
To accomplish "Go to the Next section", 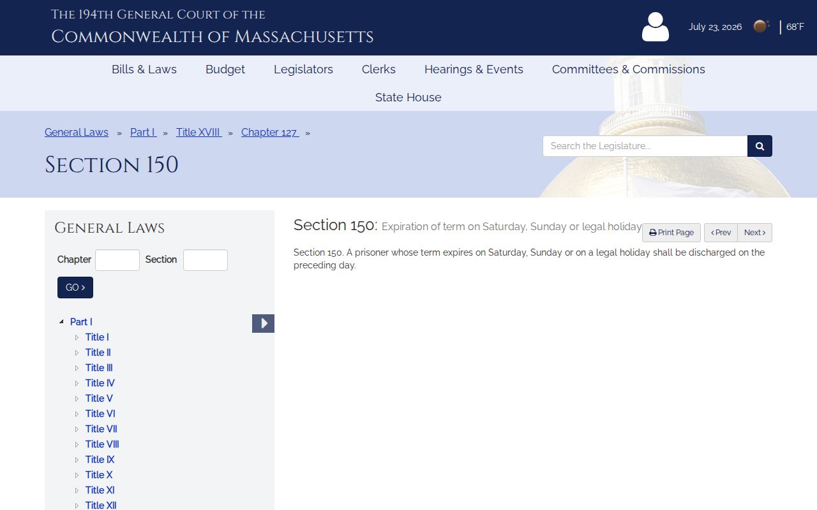I will point(754,233).
